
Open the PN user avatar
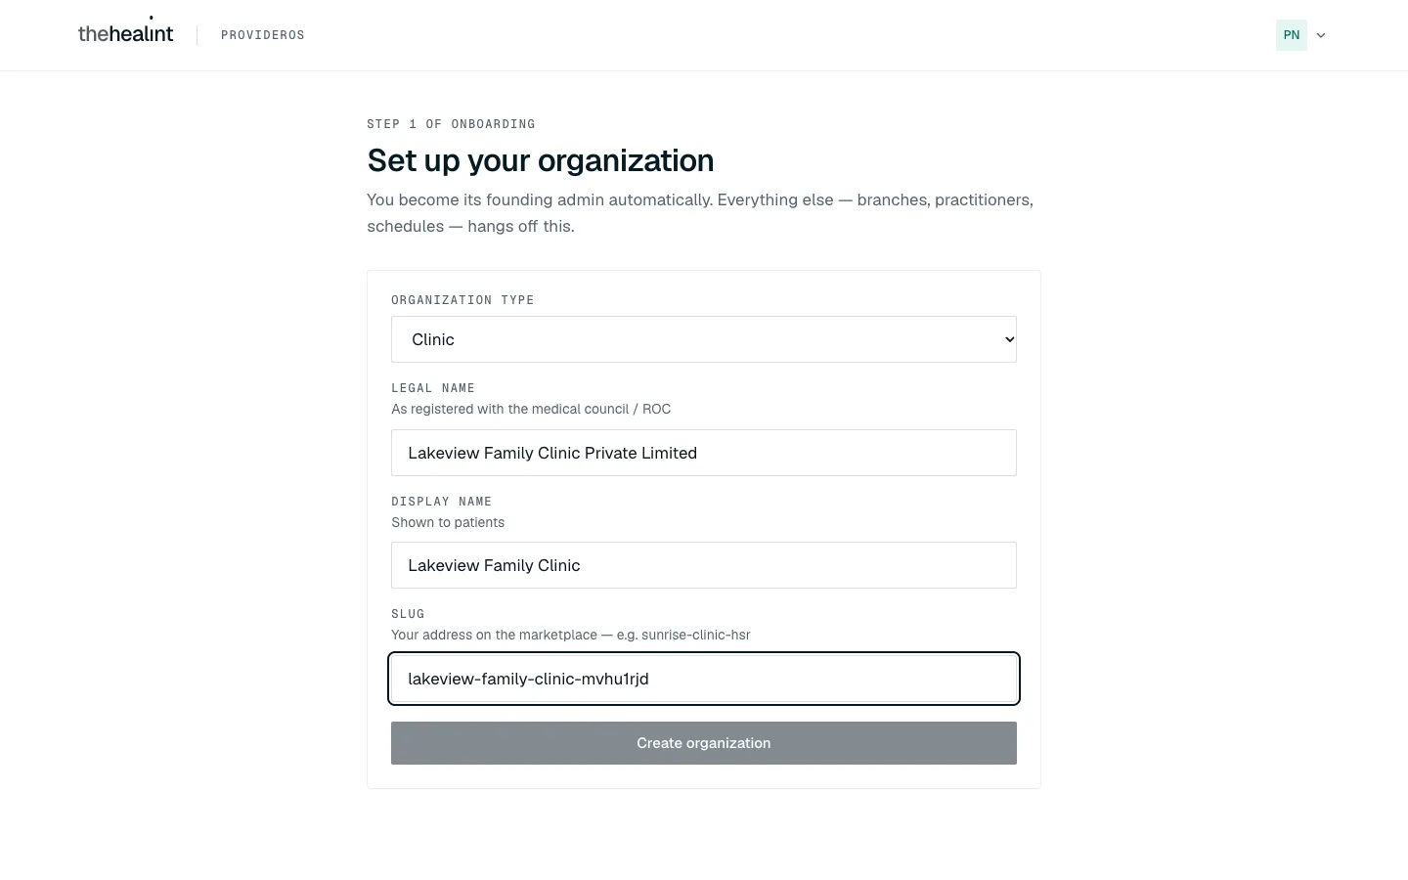coord(1291,35)
